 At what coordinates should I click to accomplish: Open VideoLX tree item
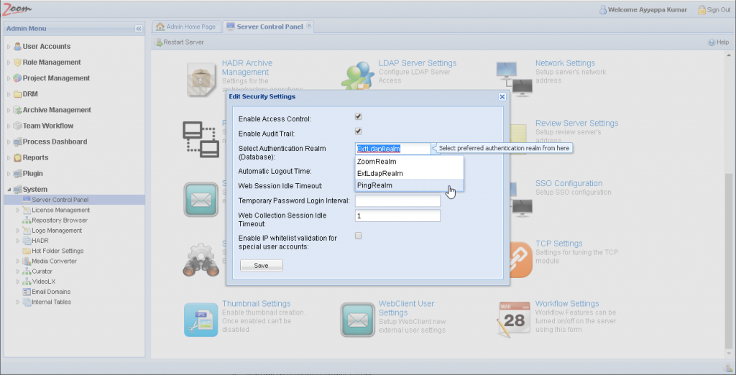[x=44, y=282]
